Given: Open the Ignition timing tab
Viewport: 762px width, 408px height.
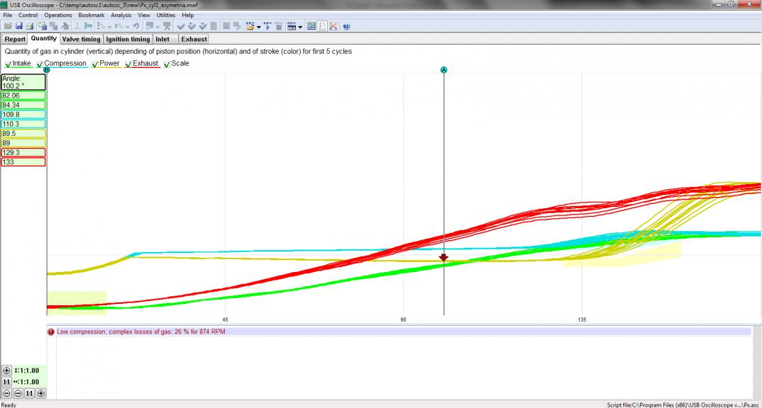Looking at the screenshot, I should click(x=128, y=39).
